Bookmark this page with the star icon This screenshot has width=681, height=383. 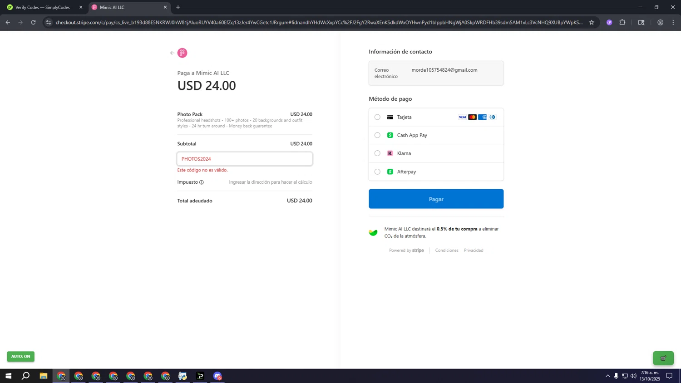(x=592, y=22)
